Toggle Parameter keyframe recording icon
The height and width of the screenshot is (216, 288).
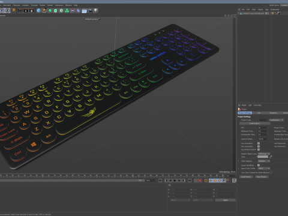tap(224, 181)
